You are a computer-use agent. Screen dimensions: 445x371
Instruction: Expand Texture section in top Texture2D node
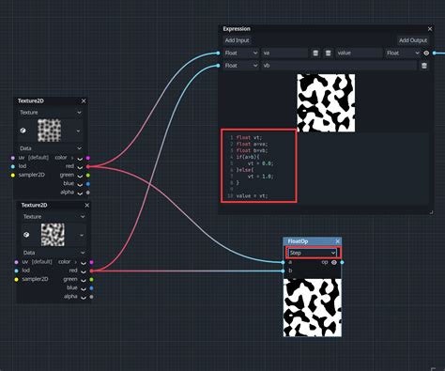point(50,113)
